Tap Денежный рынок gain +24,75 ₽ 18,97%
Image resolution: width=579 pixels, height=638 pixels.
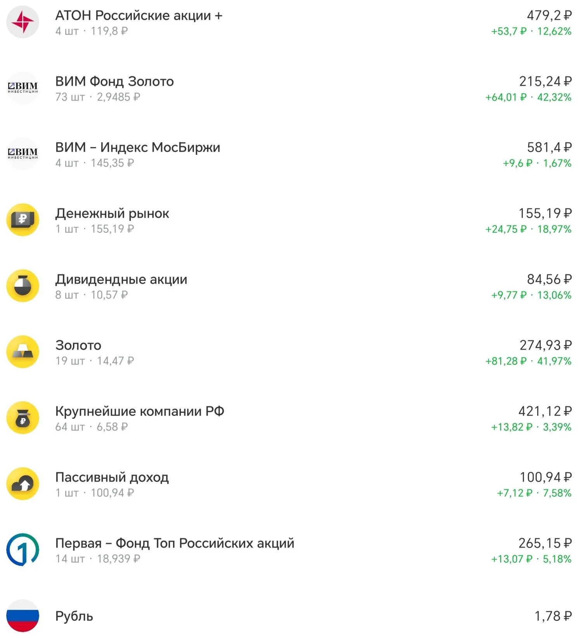tap(528, 229)
